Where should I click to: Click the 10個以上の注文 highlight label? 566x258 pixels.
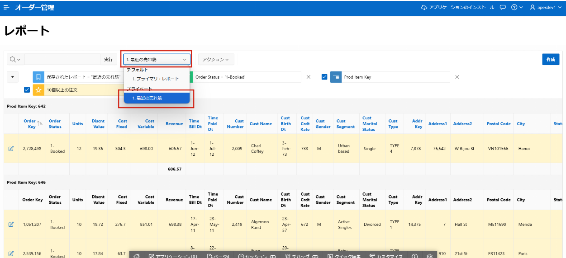point(62,90)
